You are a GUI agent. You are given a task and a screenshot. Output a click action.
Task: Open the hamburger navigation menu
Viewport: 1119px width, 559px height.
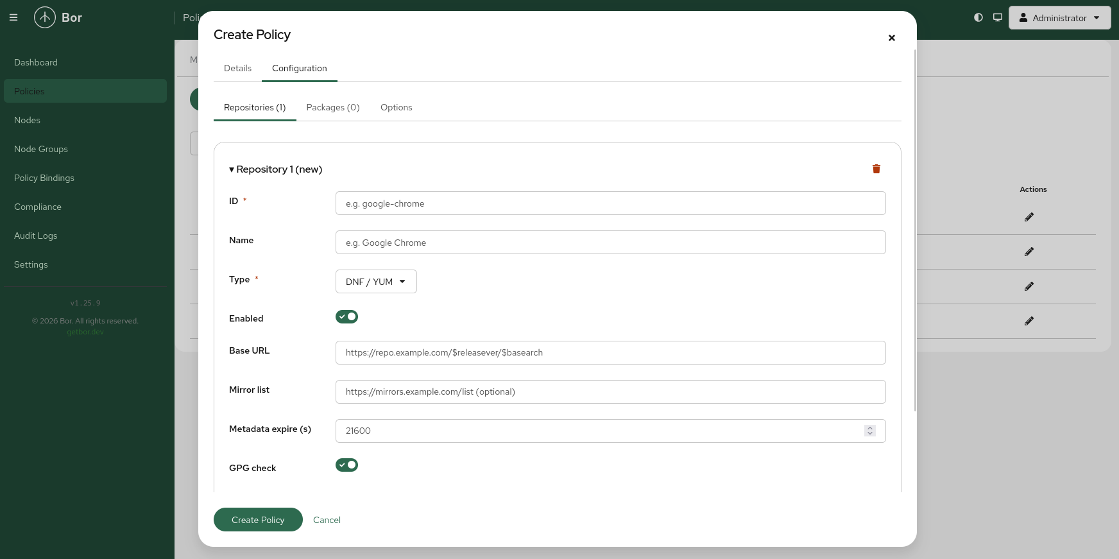click(x=13, y=18)
